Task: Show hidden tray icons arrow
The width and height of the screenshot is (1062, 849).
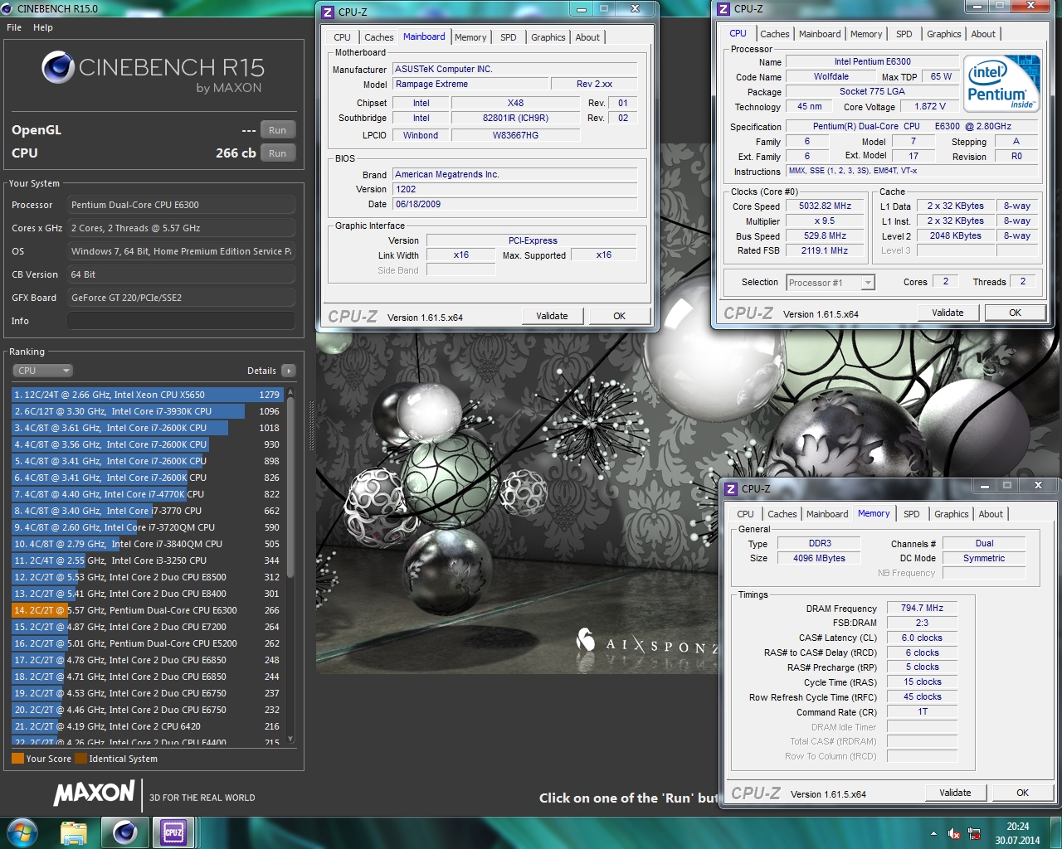Action: pos(933,833)
